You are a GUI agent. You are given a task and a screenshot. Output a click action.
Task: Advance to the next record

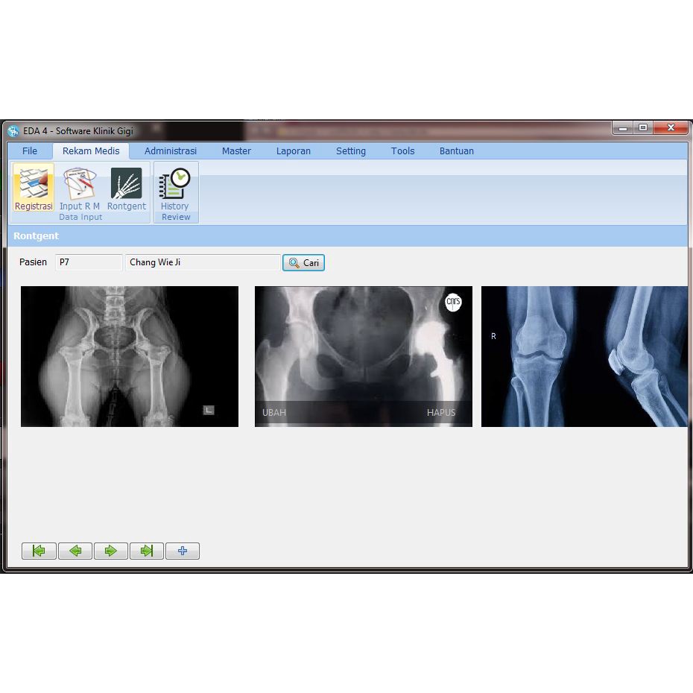[110, 551]
